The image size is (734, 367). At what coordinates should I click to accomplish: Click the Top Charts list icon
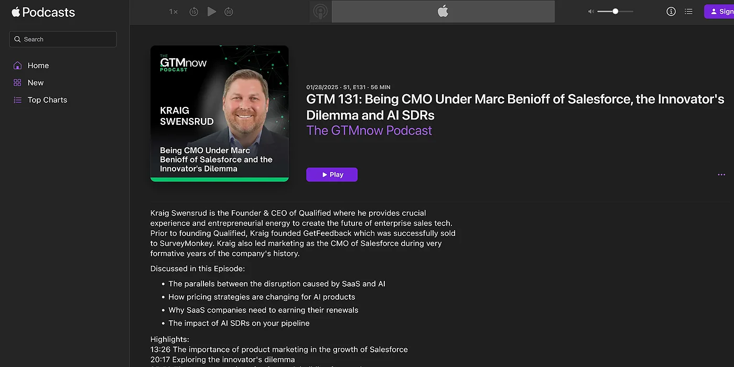(x=17, y=100)
